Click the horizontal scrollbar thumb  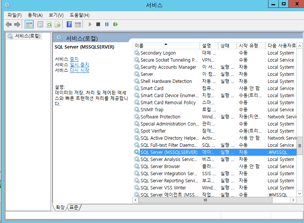coord(205,200)
